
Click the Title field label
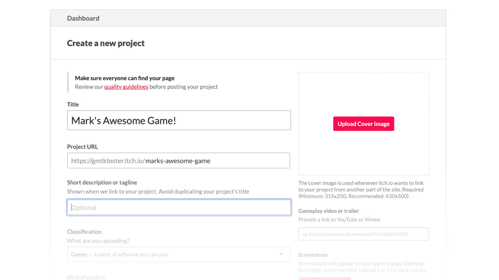point(73,104)
